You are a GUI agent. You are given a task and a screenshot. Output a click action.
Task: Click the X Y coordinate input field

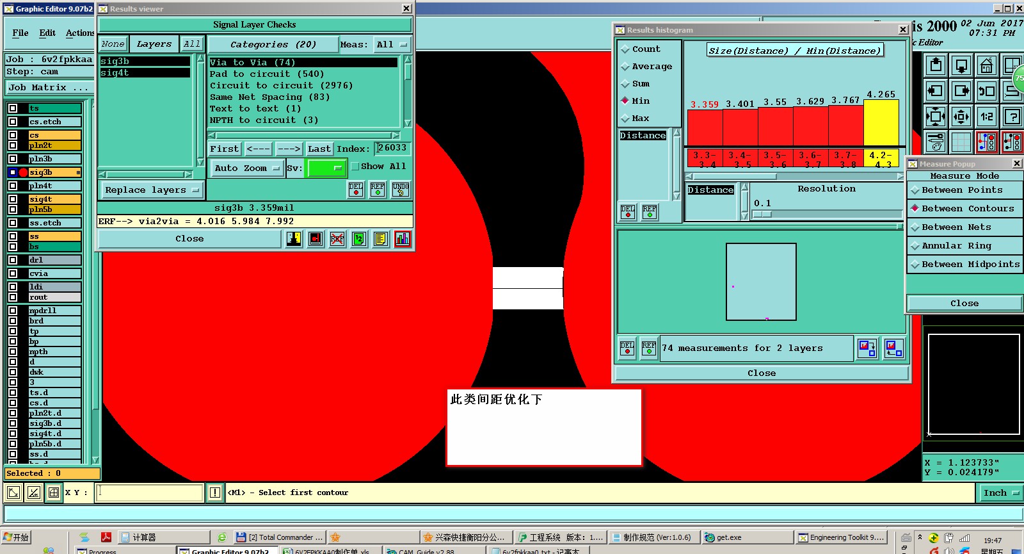pyautogui.click(x=149, y=493)
